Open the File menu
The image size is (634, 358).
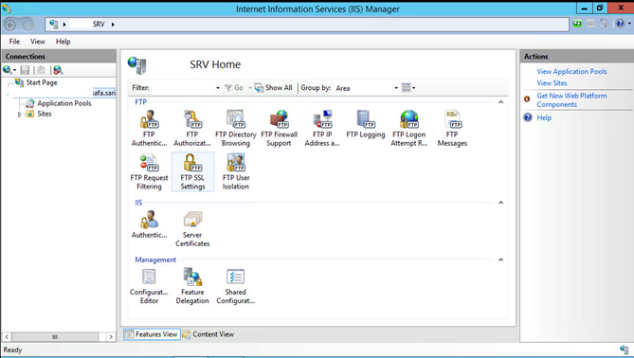[14, 42]
